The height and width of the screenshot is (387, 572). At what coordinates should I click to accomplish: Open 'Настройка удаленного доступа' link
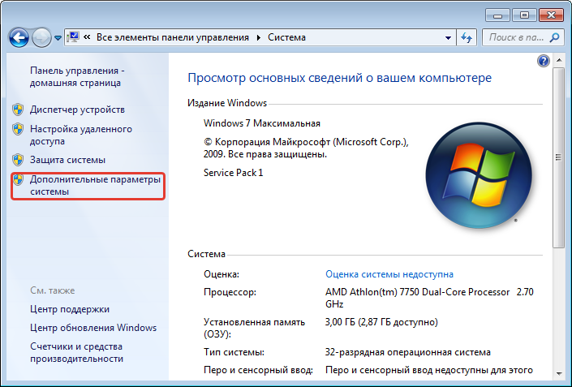81,135
